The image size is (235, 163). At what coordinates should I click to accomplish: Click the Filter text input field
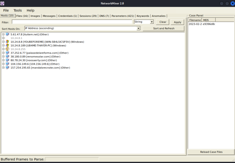[72, 22]
